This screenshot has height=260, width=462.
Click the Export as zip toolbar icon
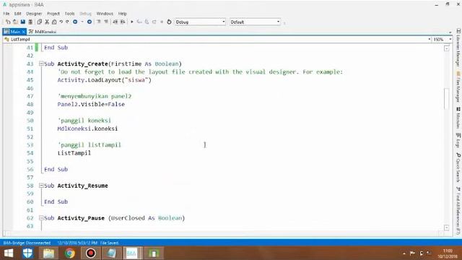tap(30, 22)
